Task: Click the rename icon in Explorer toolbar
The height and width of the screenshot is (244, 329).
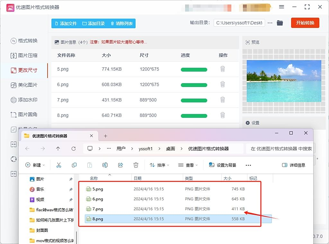Action: pyautogui.click(x=105, y=165)
